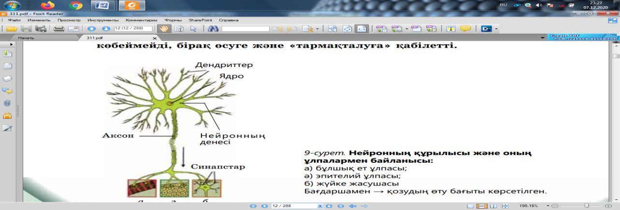This screenshot has height=210, width=620.
Task: Select facing pages layout in status bar
Action: [x=493, y=206]
